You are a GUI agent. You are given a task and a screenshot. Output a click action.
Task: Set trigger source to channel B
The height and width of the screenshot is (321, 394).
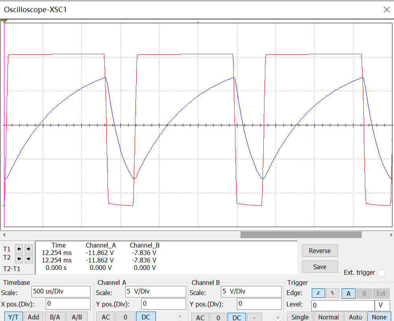[x=364, y=293]
